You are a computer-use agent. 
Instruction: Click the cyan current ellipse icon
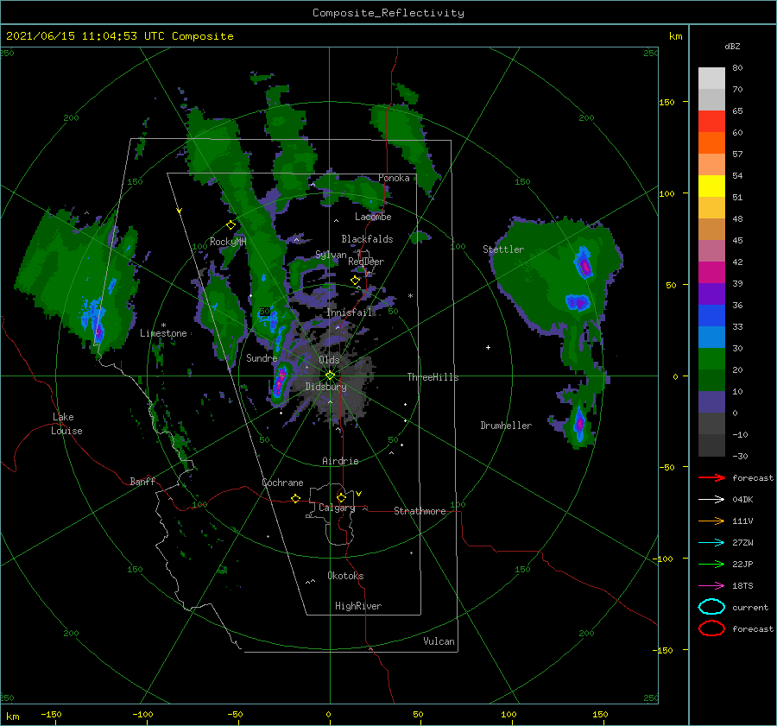(x=711, y=607)
